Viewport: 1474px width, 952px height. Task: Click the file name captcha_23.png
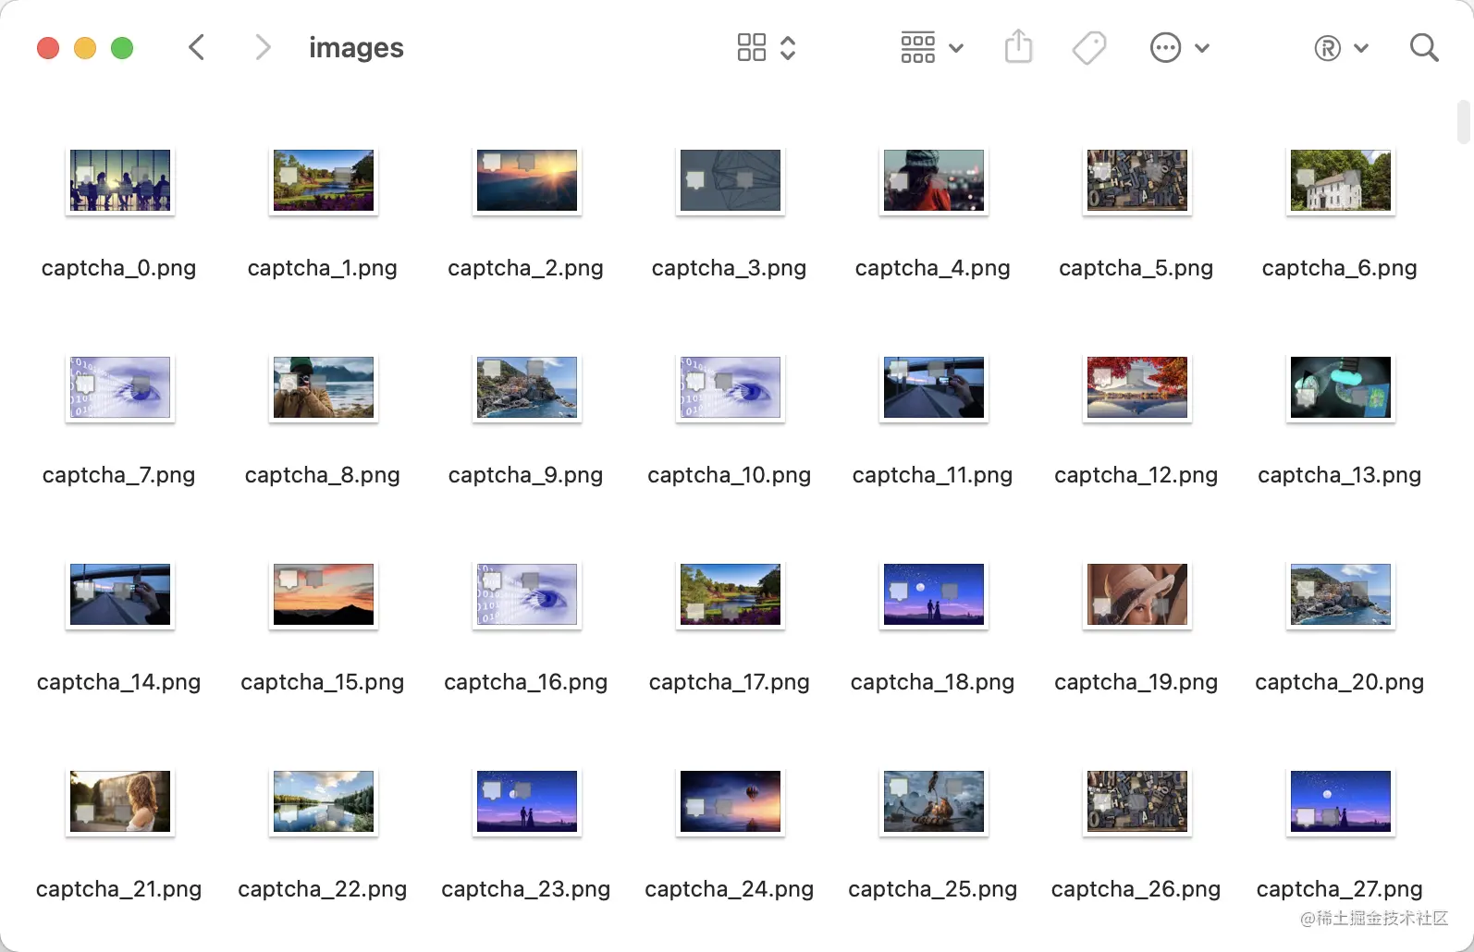tap(526, 889)
